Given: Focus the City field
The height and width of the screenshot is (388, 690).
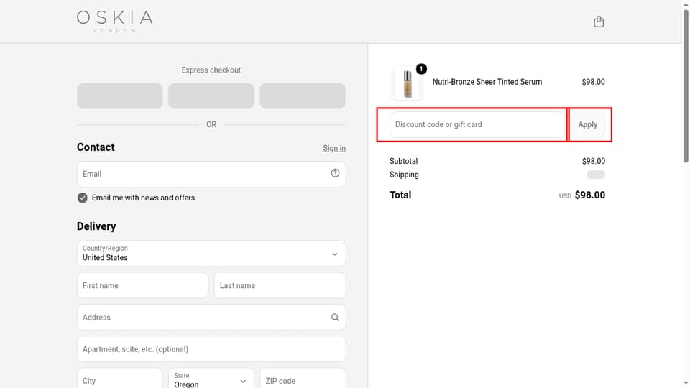Looking at the screenshot, I should tap(120, 379).
